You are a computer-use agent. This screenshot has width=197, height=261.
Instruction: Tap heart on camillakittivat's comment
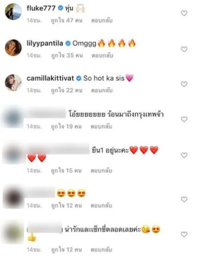click(184, 84)
